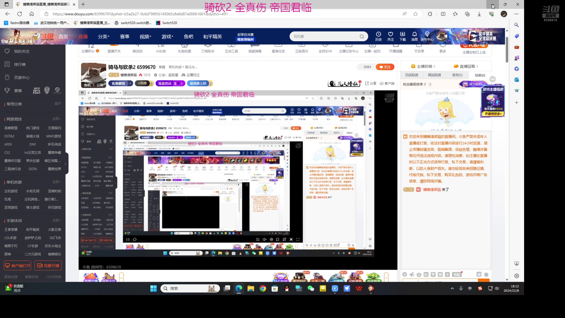Open browser downloads arrow icon
This screenshot has width=565, height=318.
pos(479,14)
